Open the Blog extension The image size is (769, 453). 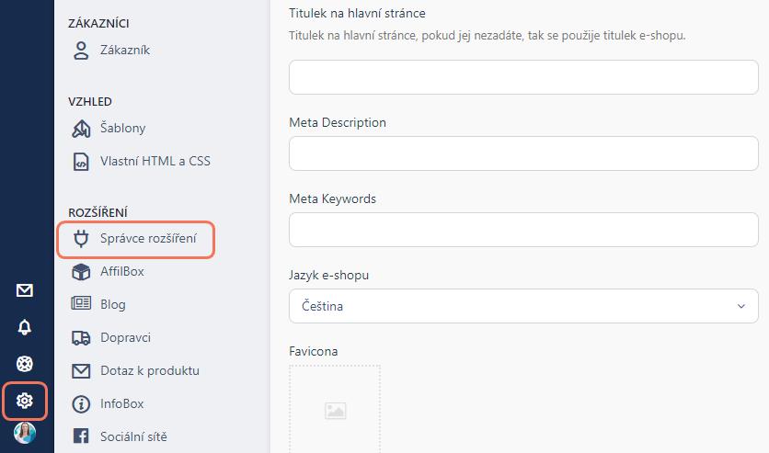pyautogui.click(x=113, y=304)
